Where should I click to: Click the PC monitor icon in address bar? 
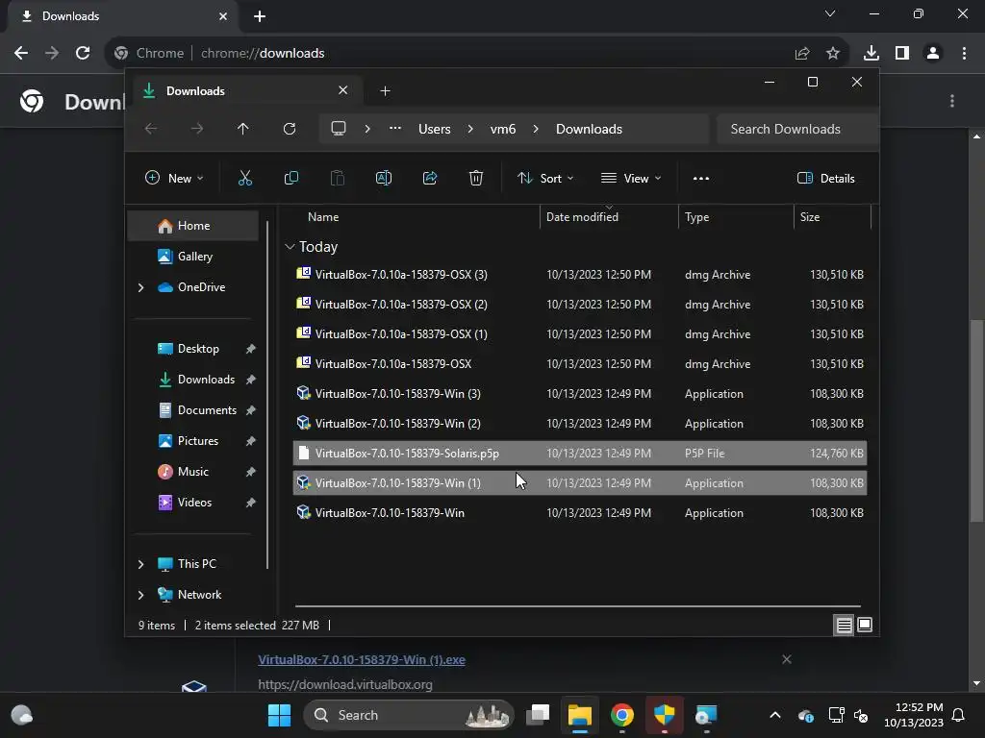[x=339, y=129]
